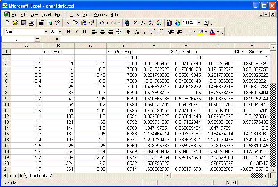Toggle Underline formatting
The height and width of the screenshot is (187, 278).
(84, 32)
